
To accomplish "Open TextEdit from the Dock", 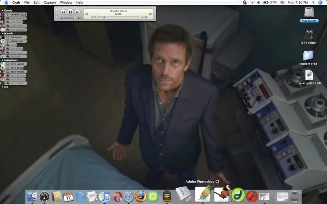I will coord(92,197).
